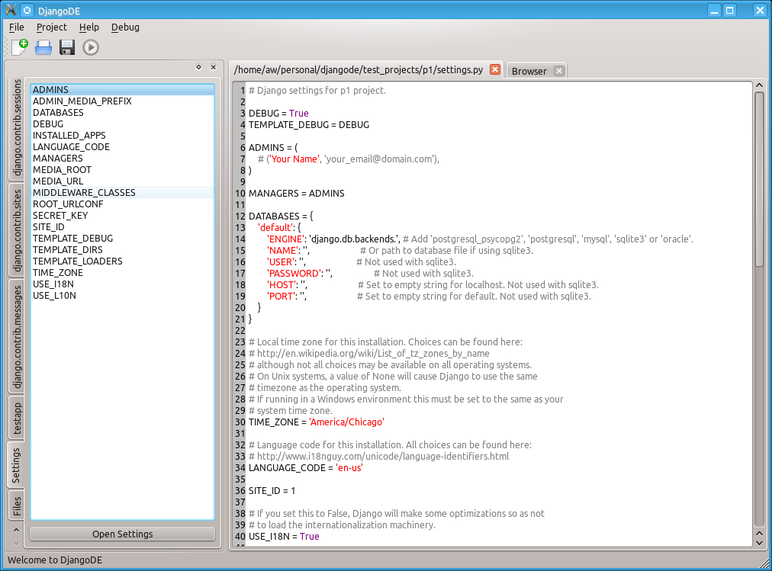Select MIDDLEWARE_CLASSES in the settings list

point(122,192)
